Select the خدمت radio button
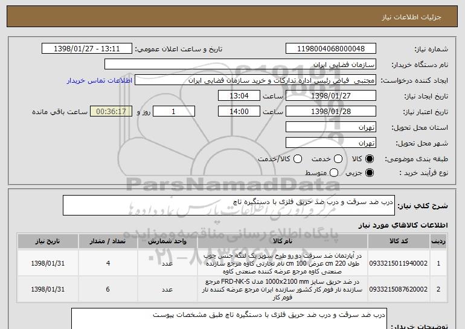The image size is (465, 329). [338, 159]
